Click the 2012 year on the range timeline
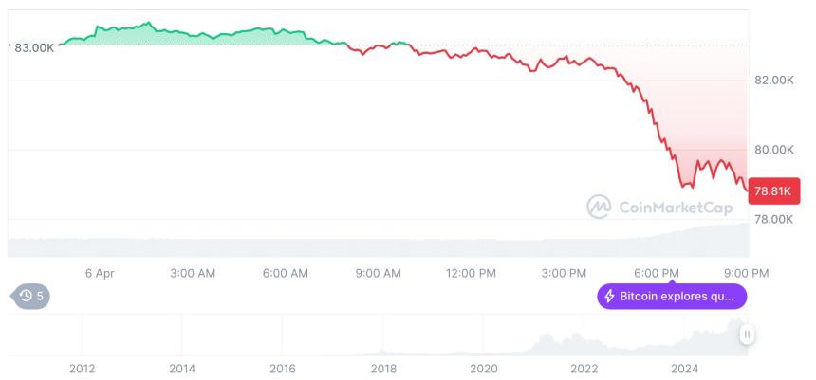 pyautogui.click(x=82, y=369)
